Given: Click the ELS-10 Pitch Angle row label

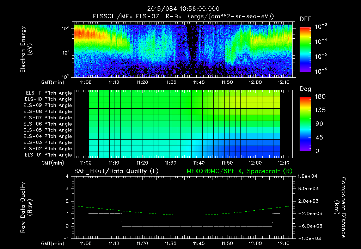Looking at the screenshot, I should (48, 99).
